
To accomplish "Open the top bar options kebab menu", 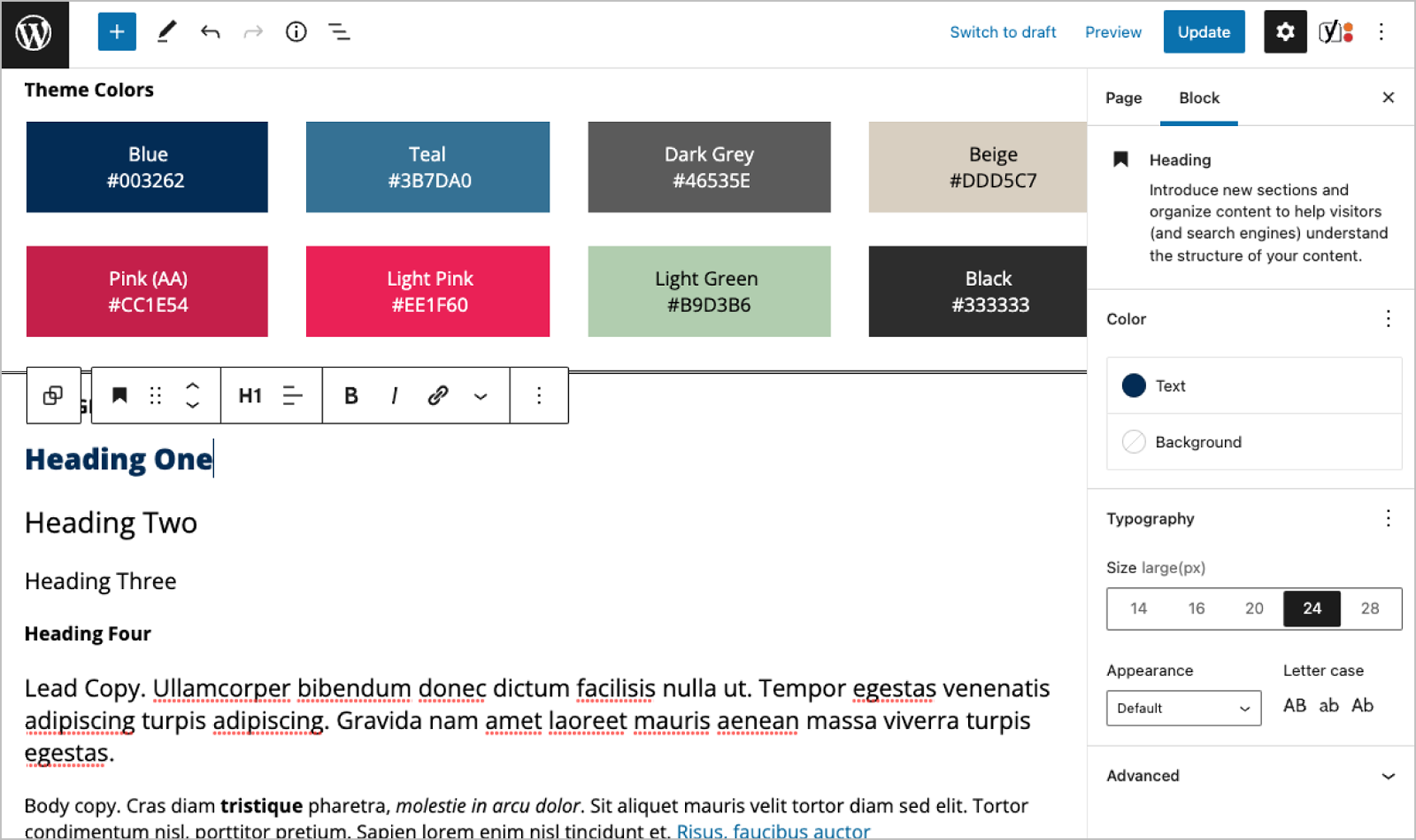I will pyautogui.click(x=1381, y=32).
